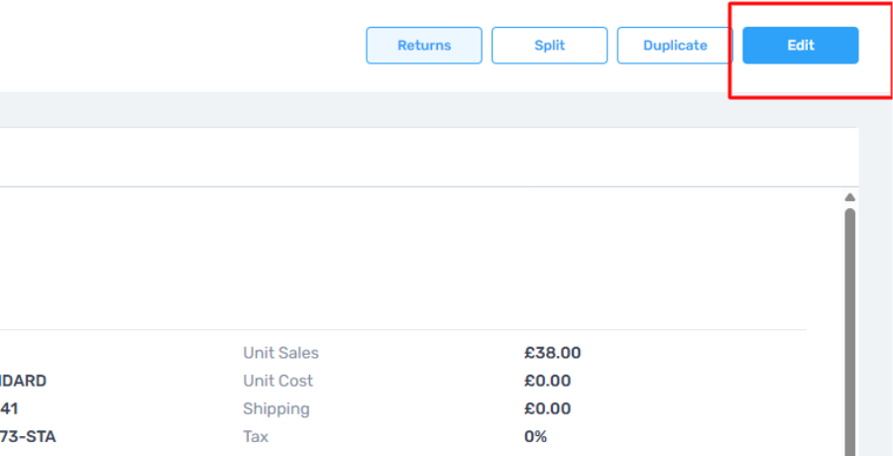Click the text ending in 41
This screenshot has width=893, height=456.
click(x=9, y=408)
